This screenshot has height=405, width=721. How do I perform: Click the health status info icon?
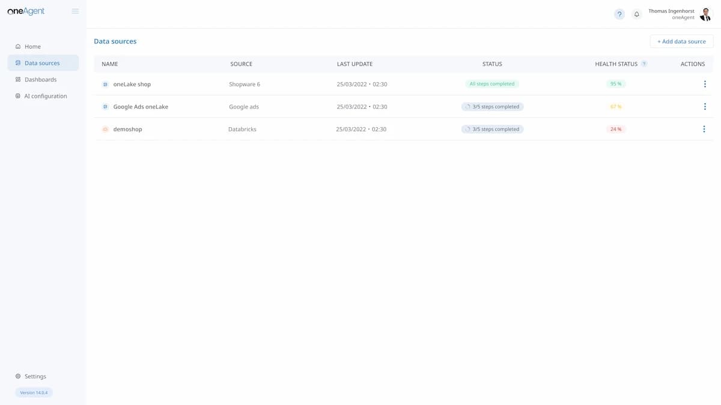pyautogui.click(x=644, y=64)
